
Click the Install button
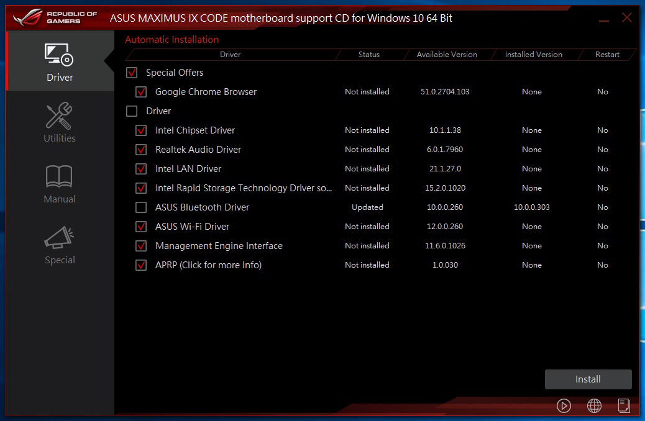[588, 379]
